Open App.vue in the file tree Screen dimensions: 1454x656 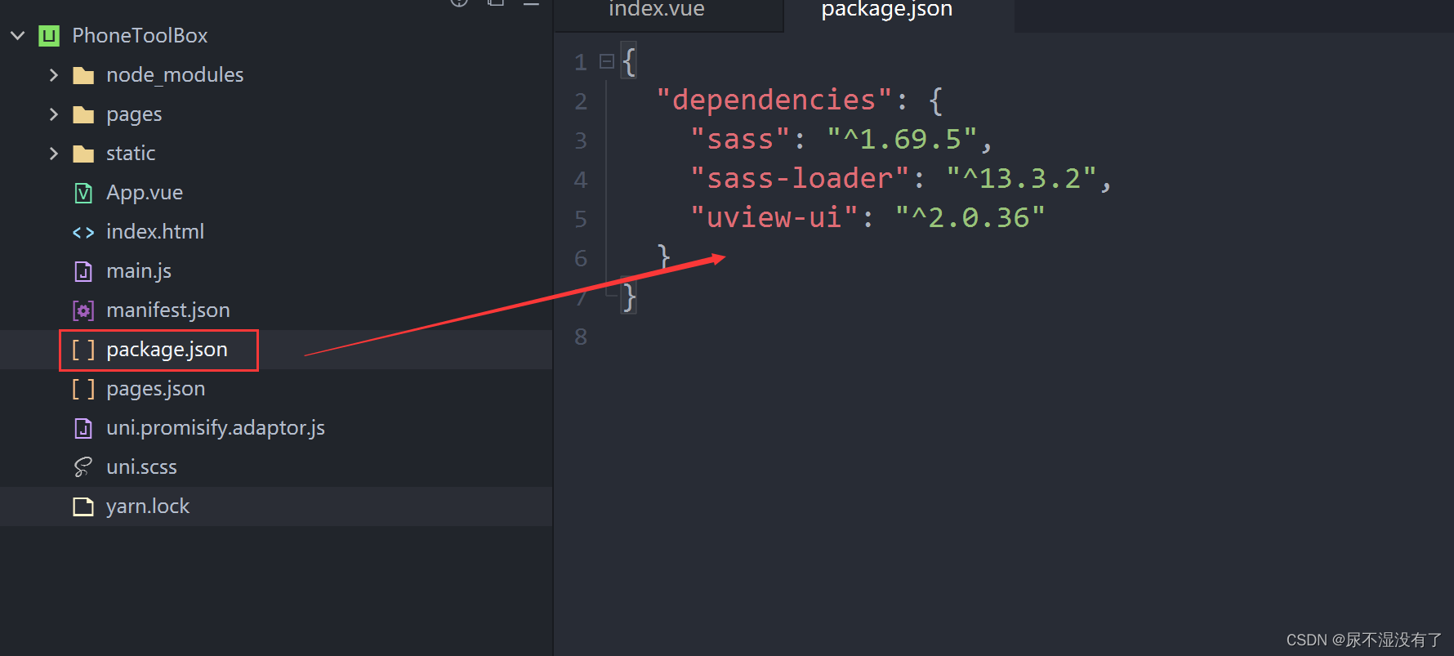(145, 193)
